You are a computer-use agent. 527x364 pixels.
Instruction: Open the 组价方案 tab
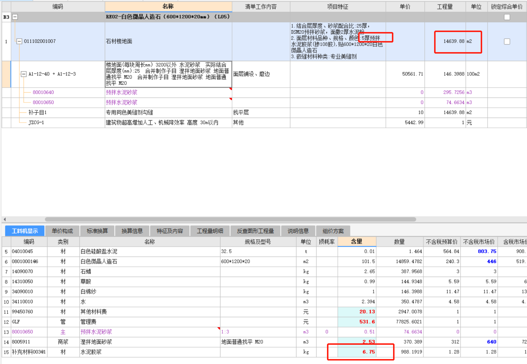coord(333,231)
